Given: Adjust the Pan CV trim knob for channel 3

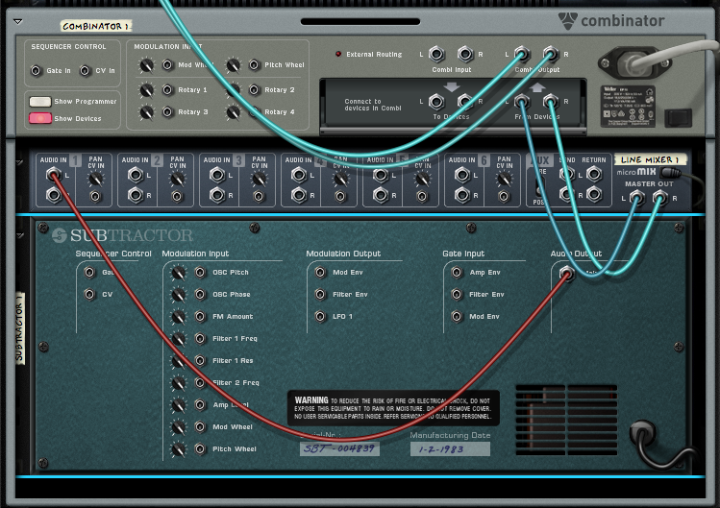Looking at the screenshot, I should click(259, 179).
